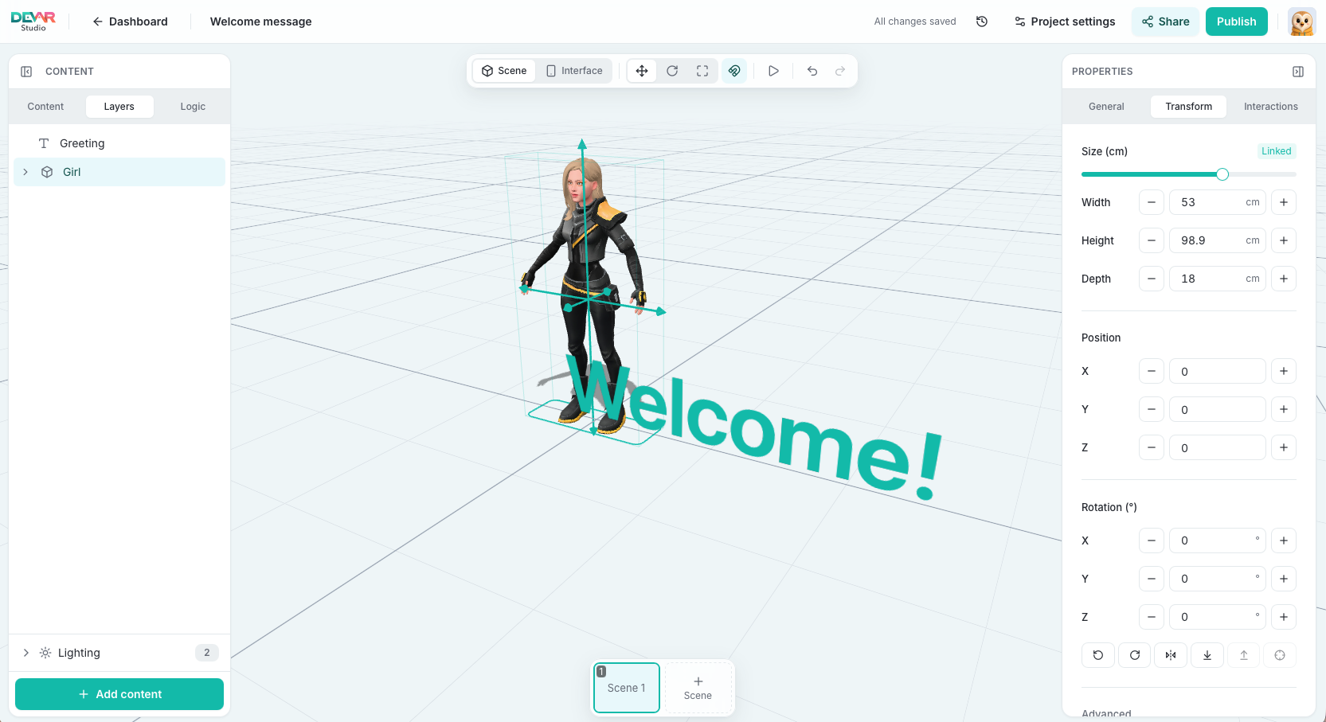Rotate counterclockwise button under Rotation

point(1098,655)
